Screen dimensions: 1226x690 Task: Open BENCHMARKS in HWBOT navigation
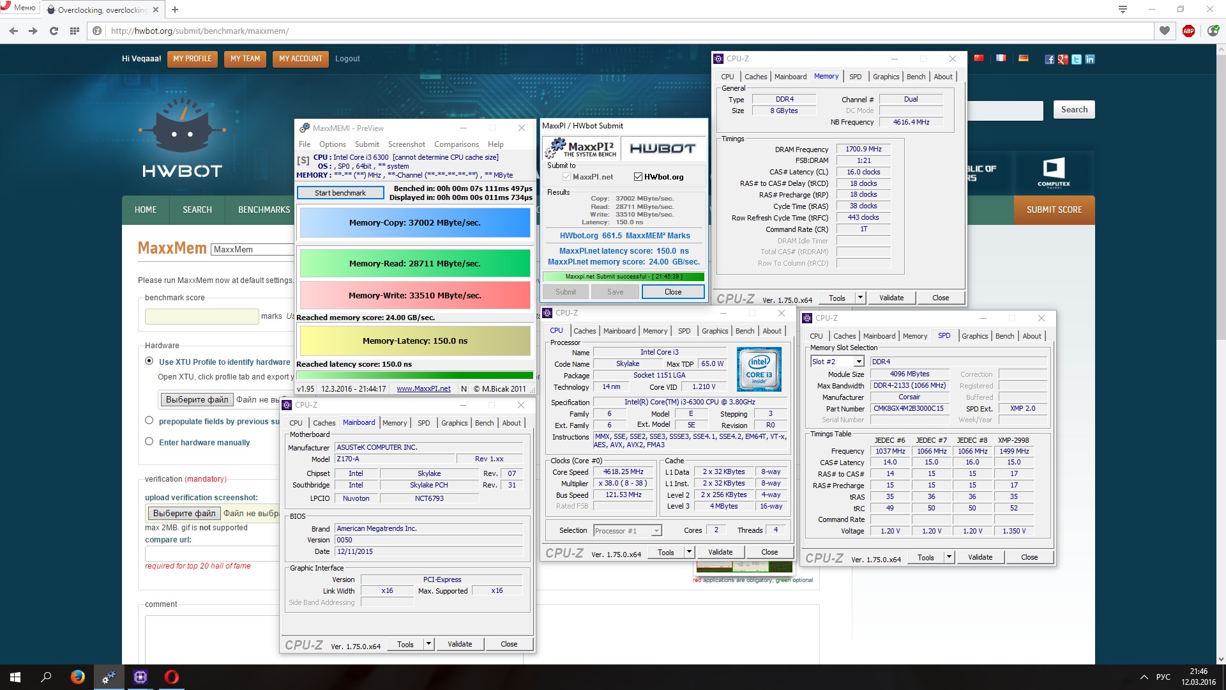(264, 210)
